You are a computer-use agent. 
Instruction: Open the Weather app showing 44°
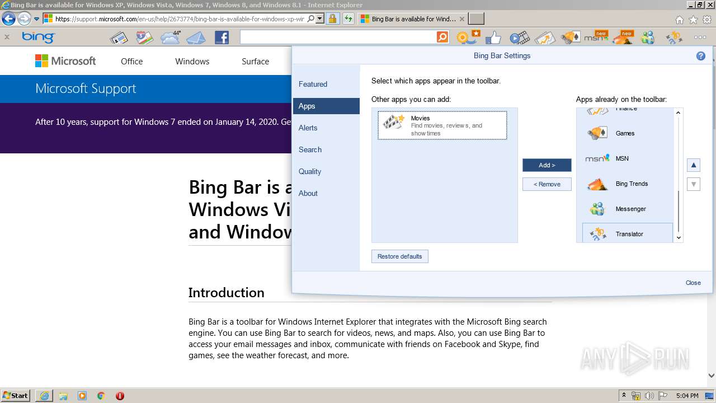click(171, 38)
